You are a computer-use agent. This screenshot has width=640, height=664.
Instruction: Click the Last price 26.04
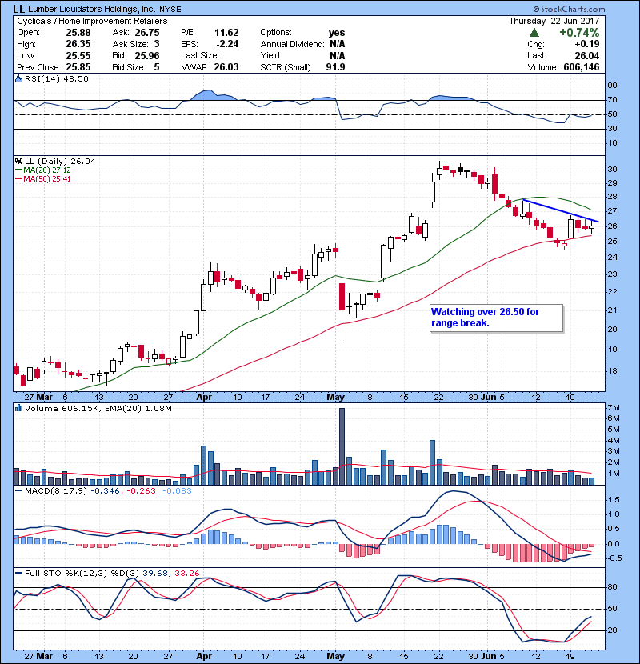[587, 55]
